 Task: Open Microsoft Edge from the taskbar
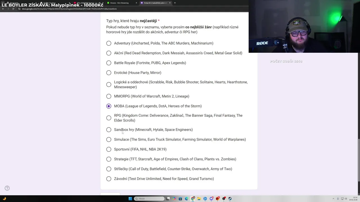[x=186, y=199]
